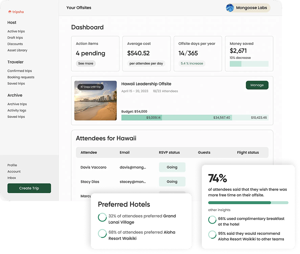This screenshot has width=300, height=254.
Task: Go to Activity logs in Archive
Action: [x=17, y=110]
